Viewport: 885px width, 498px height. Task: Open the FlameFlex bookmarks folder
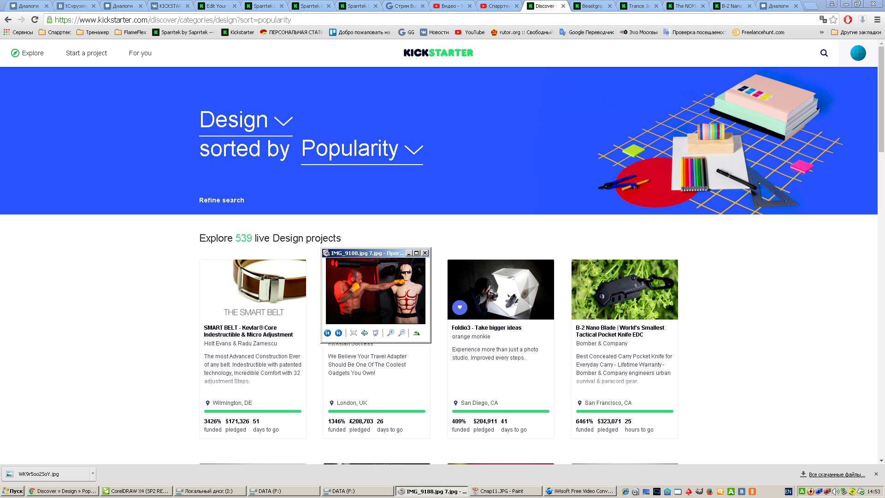[x=130, y=32]
